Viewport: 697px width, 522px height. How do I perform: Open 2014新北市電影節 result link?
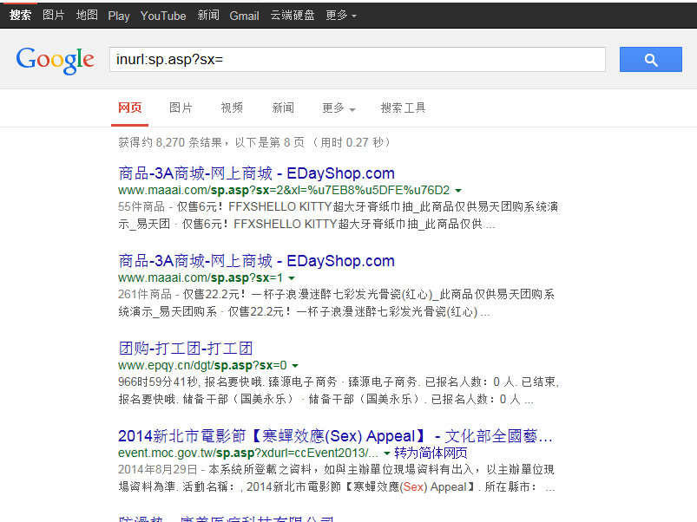tap(335, 436)
